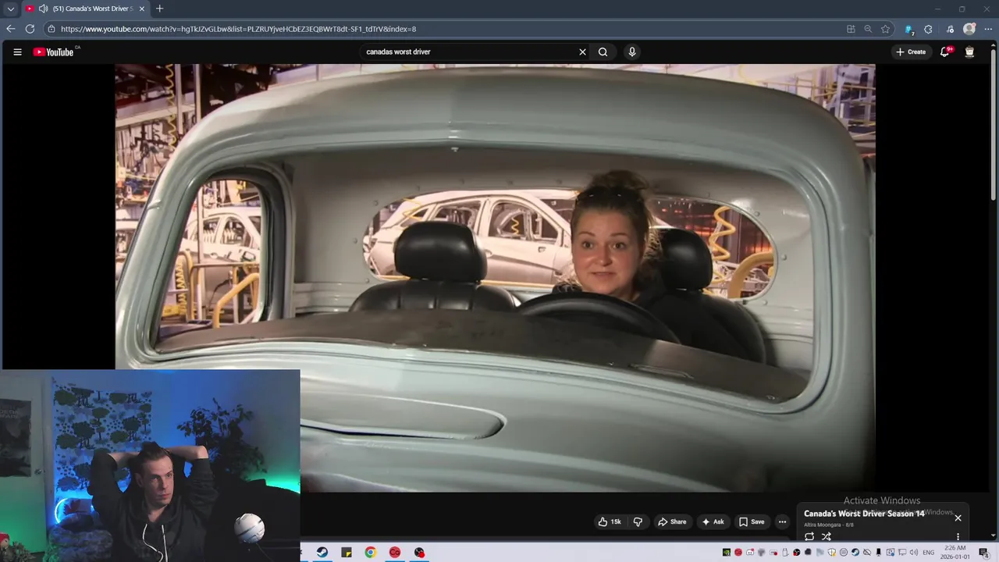Reload the current page
This screenshot has height=562, width=999.
pyautogui.click(x=30, y=29)
